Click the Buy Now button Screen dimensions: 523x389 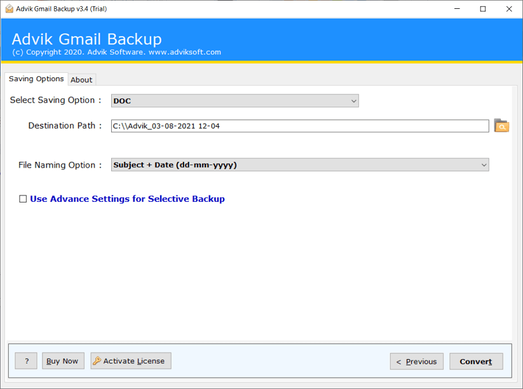coord(63,360)
